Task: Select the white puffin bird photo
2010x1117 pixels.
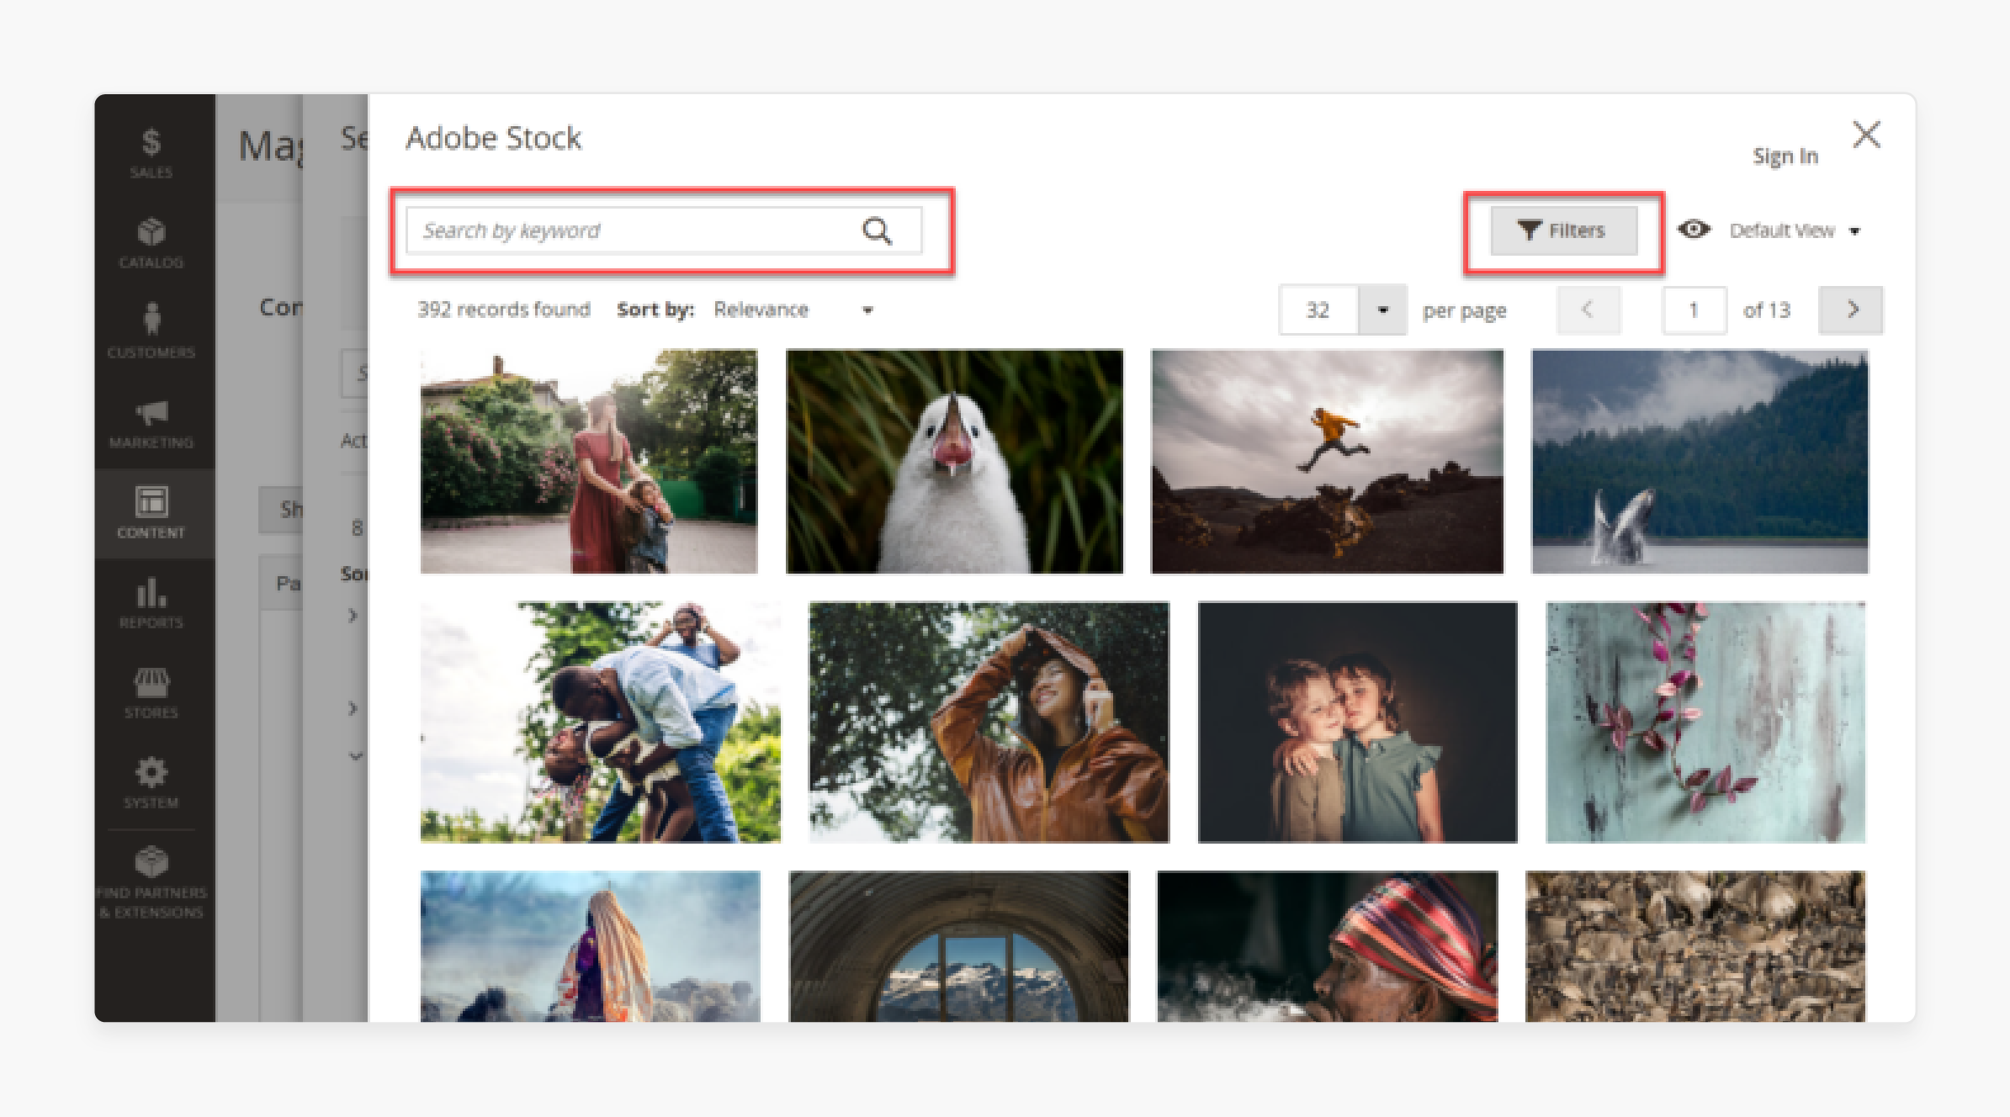Action: point(954,462)
